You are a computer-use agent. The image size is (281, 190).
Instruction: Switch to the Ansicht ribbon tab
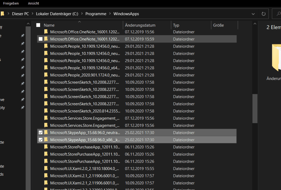click(x=33, y=3)
